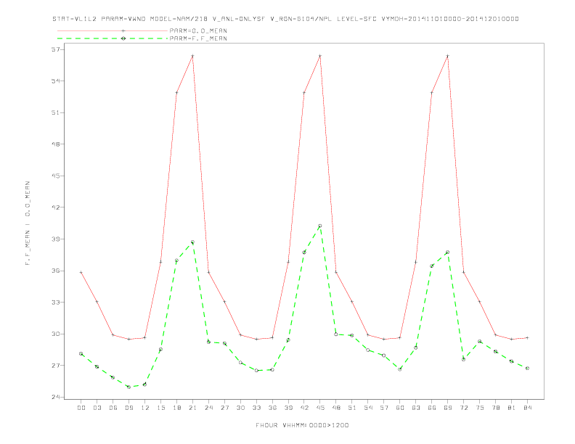Click the green circle marker at hour 72
575x444 pixels.
(463, 359)
